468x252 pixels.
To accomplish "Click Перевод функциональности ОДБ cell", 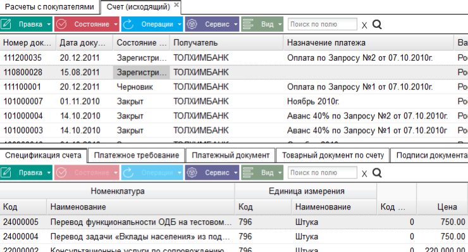I will [x=141, y=222].
